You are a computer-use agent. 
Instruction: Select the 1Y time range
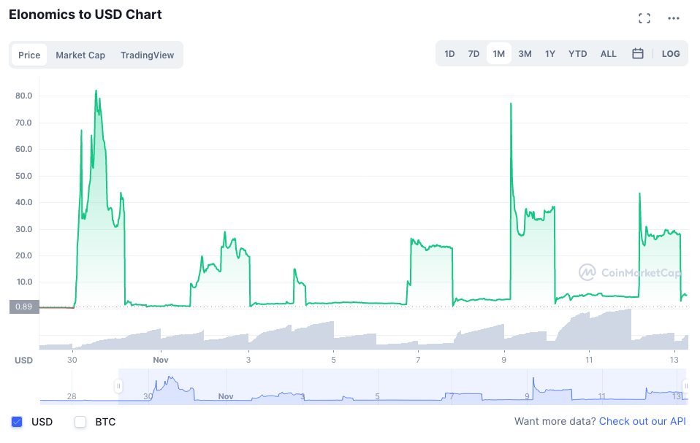[550, 54]
